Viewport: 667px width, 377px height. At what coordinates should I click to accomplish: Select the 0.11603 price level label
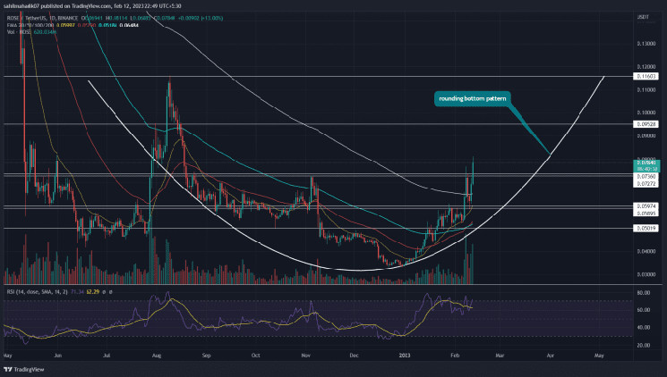coord(646,77)
